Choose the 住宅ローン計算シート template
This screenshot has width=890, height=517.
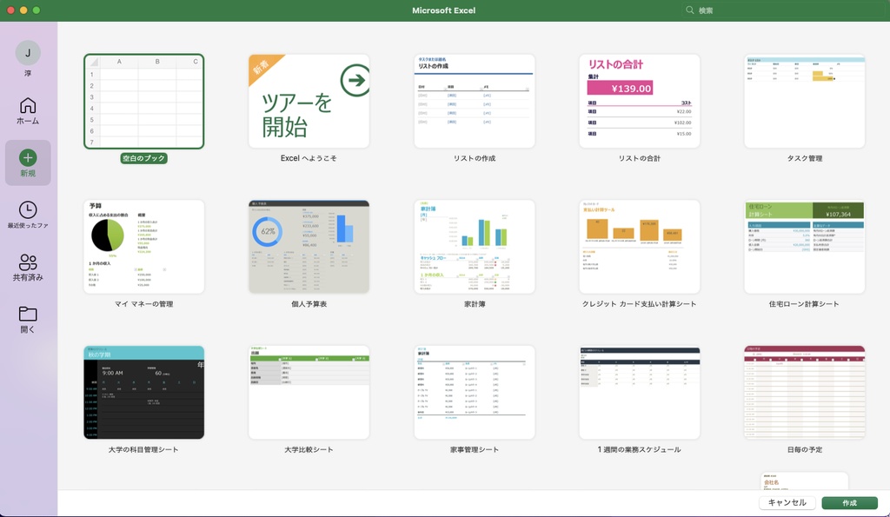[x=804, y=247]
